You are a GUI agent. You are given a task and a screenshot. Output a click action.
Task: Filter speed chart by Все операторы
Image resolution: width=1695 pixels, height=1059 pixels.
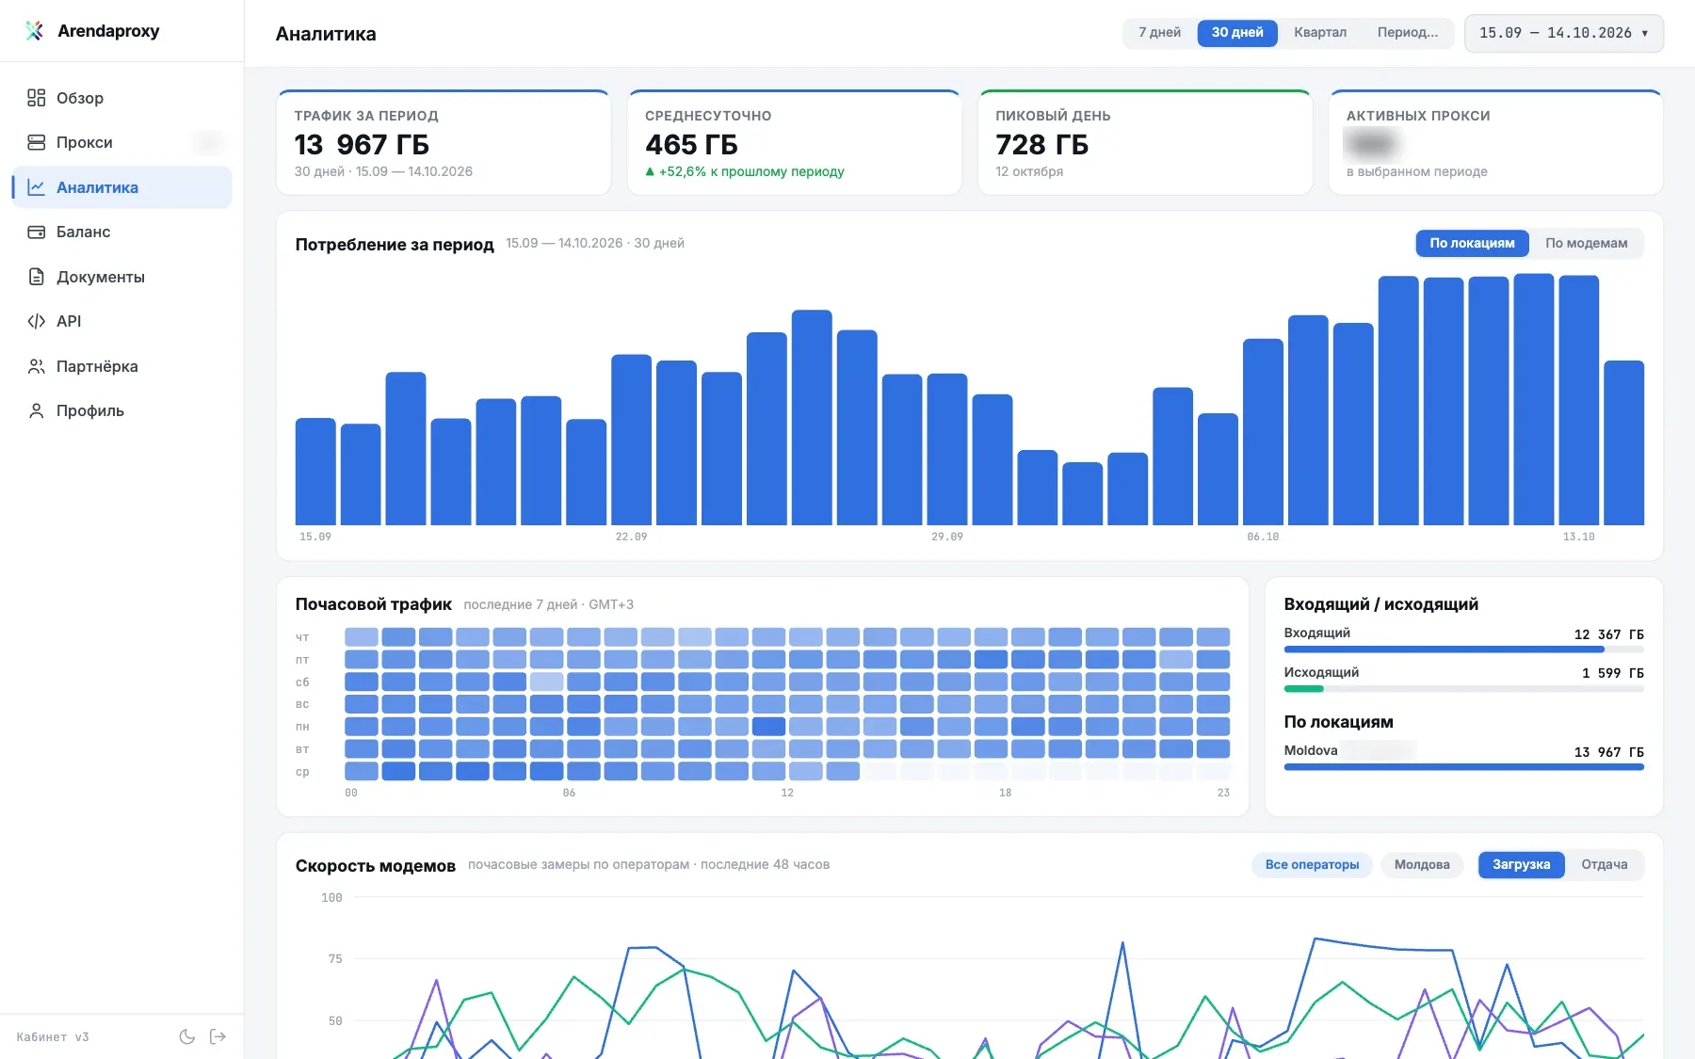1312,865
